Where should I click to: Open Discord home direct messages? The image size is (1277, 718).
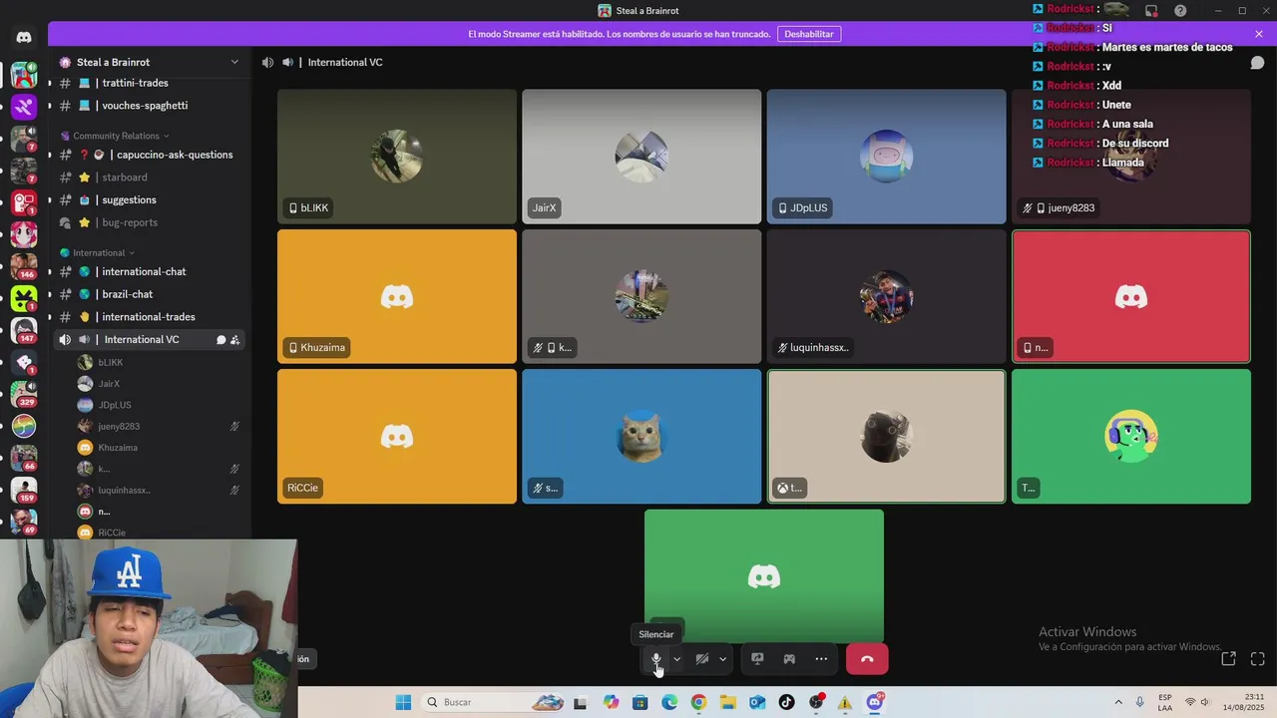[x=24, y=38]
